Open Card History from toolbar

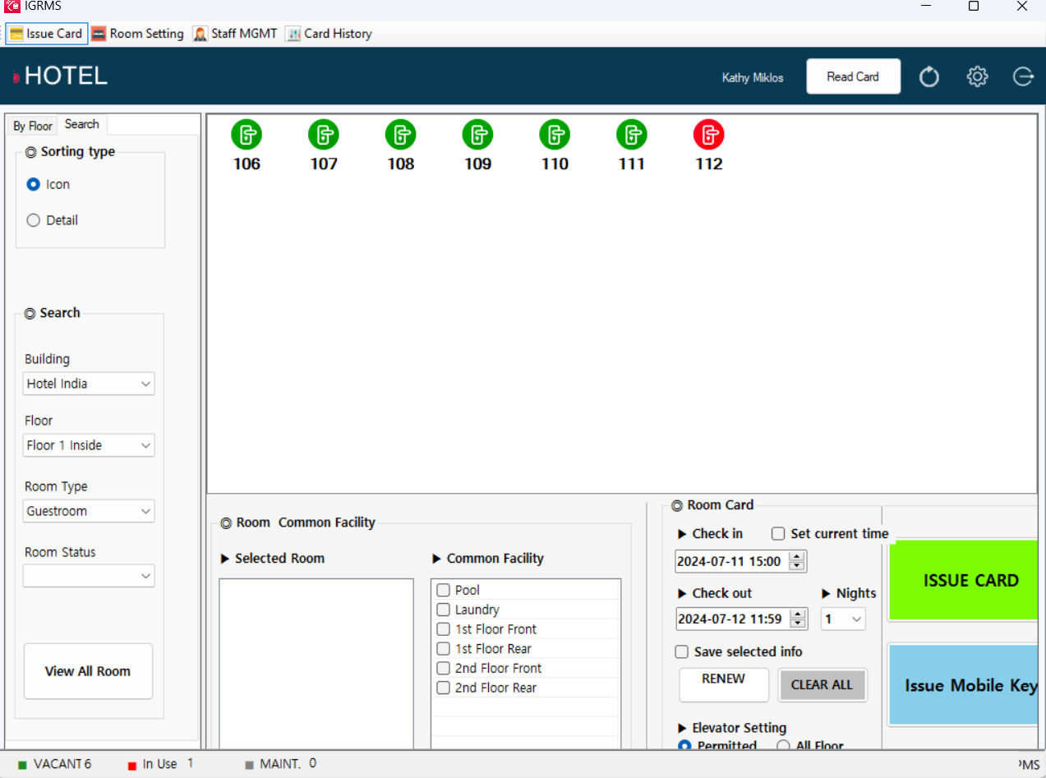(329, 34)
